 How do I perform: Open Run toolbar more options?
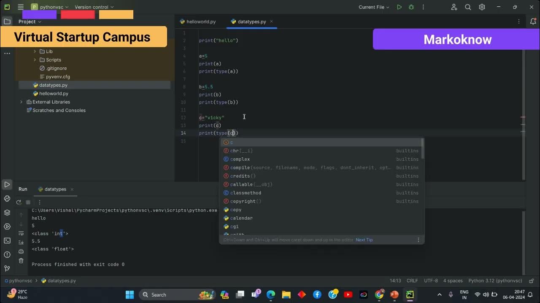(x=39, y=202)
